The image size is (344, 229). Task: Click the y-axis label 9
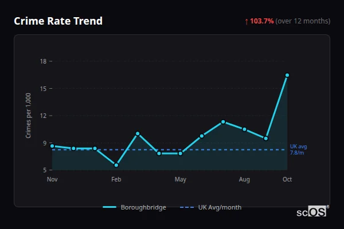(x=45, y=143)
